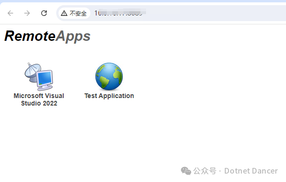This screenshot has width=286, height=182.
Task: Launch the Test Application globe icon
Action: point(109,76)
